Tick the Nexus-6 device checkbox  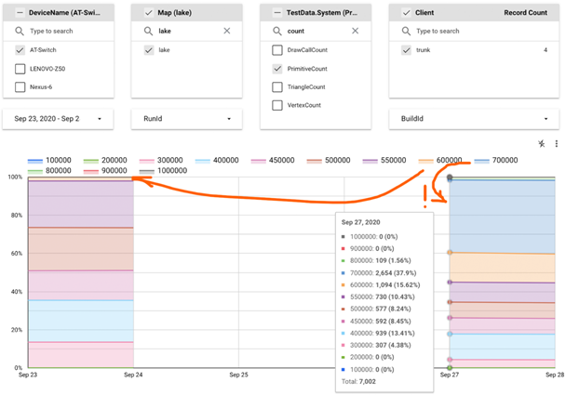point(20,86)
